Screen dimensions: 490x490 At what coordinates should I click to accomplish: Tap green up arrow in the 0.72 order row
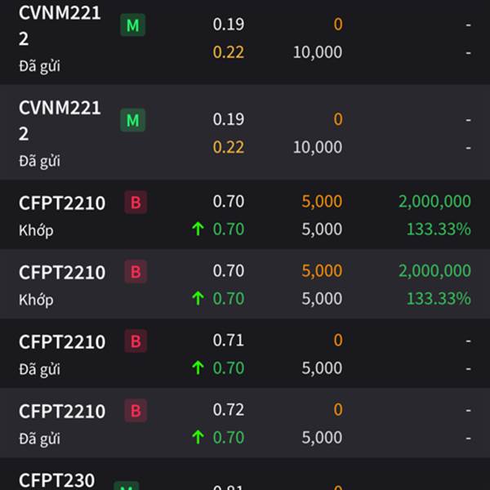(x=198, y=437)
